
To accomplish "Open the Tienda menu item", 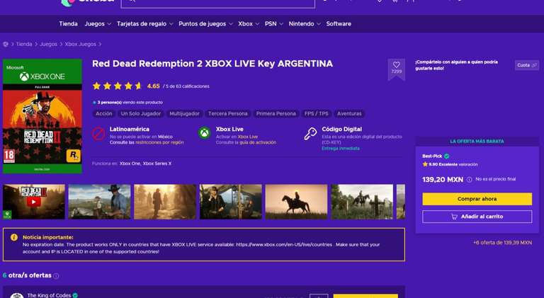I will [68, 23].
